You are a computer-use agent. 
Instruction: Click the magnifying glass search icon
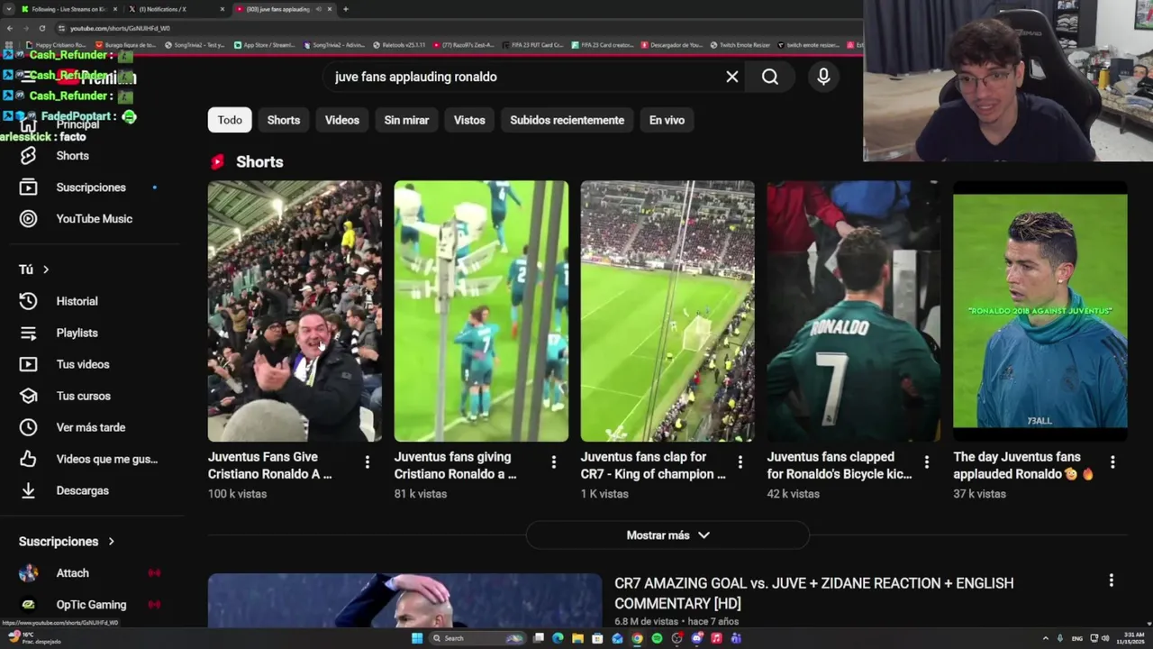coord(770,77)
